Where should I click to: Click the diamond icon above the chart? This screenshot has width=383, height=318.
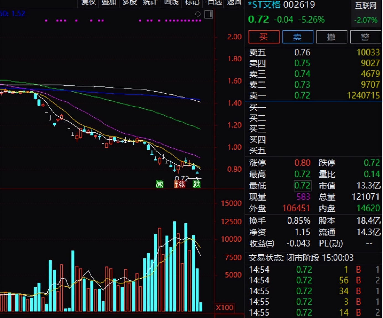198,14
